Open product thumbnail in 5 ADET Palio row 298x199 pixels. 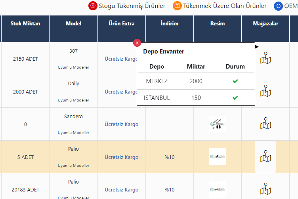[218, 157]
